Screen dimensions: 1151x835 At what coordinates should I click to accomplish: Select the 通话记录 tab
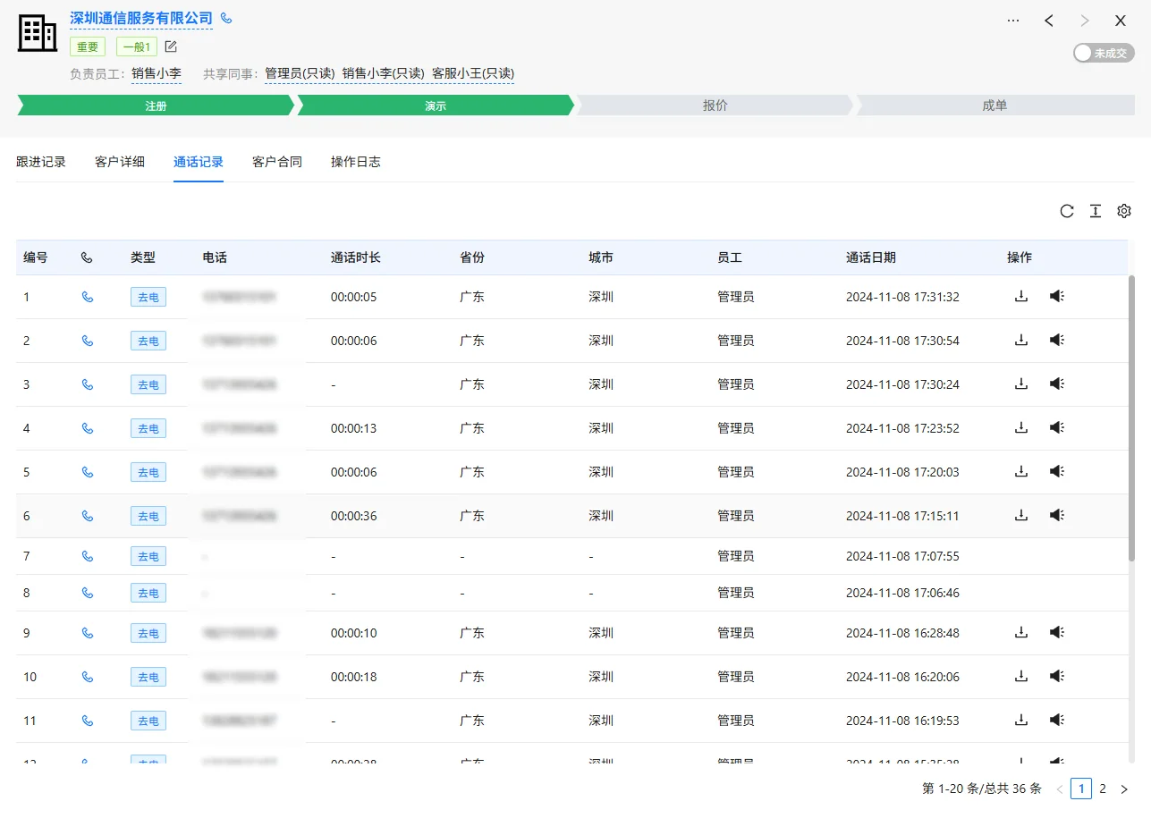pyautogui.click(x=199, y=162)
